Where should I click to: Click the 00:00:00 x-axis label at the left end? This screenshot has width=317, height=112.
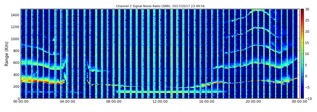click(x=21, y=102)
